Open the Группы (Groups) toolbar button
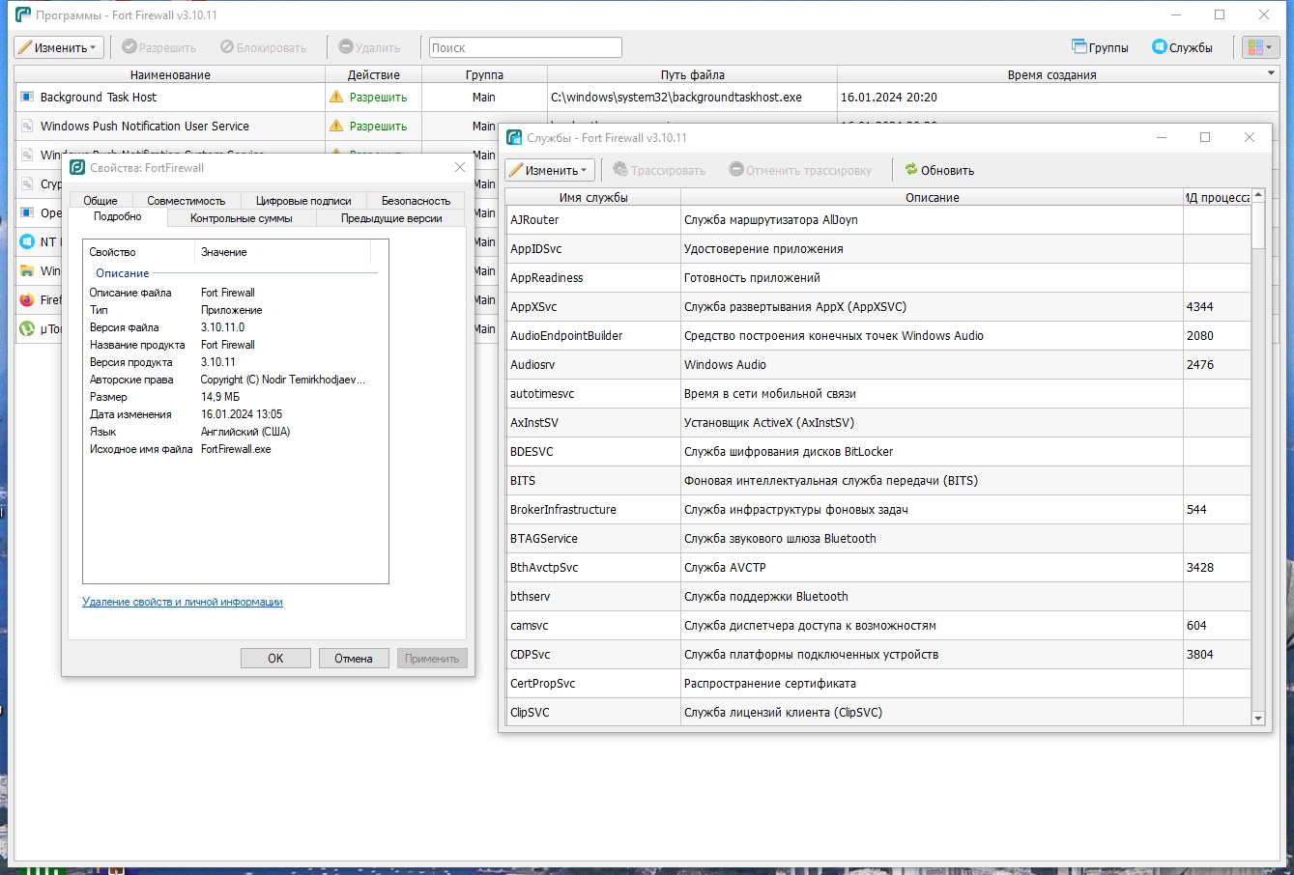Image resolution: width=1294 pixels, height=875 pixels. [1100, 47]
